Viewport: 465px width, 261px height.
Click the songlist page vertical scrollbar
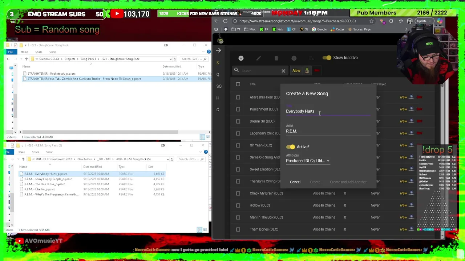click(x=442, y=161)
